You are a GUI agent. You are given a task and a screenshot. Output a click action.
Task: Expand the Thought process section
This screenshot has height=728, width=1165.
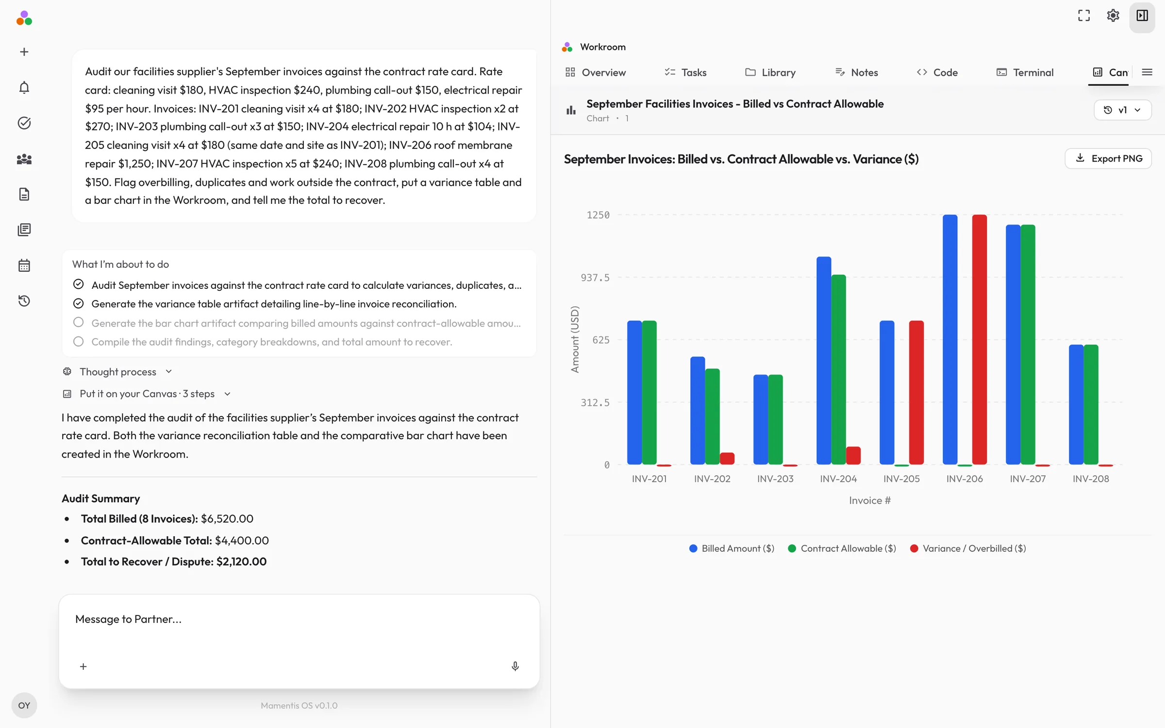(x=117, y=372)
